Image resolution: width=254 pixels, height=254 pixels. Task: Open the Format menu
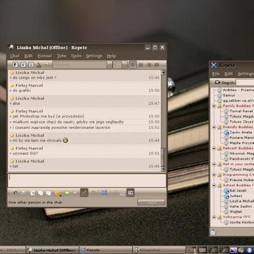tap(44, 56)
